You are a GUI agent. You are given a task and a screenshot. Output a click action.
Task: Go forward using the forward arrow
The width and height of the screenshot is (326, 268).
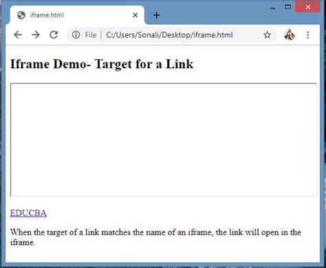[x=36, y=35]
